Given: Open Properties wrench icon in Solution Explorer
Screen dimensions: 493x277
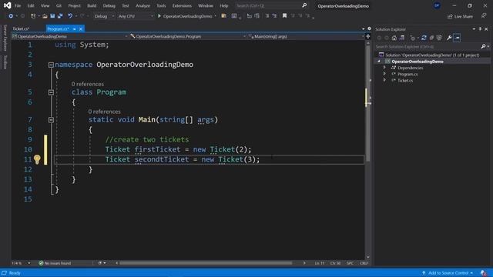Looking at the screenshot, I should (449, 38).
